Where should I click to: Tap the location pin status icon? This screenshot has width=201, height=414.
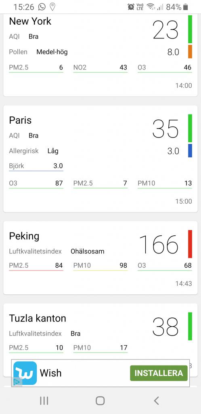(52, 7)
